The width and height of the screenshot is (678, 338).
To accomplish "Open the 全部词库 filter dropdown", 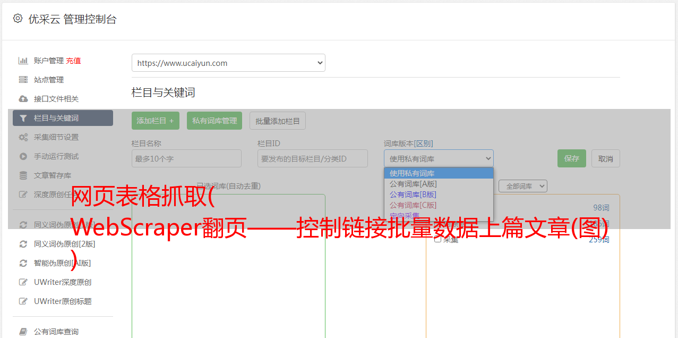I will [523, 186].
